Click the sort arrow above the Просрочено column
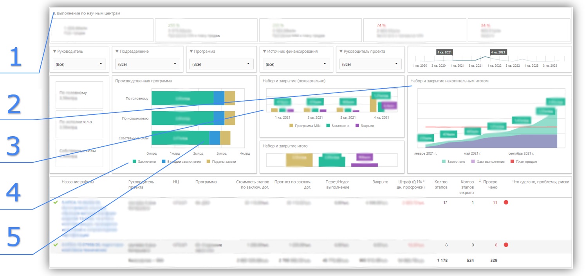This screenshot has height=276, width=585. tap(480, 181)
